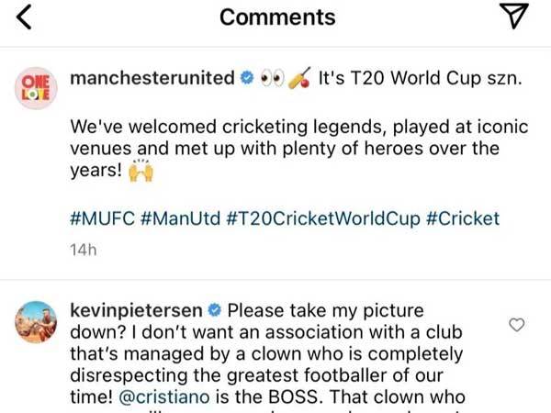The height and width of the screenshot is (413, 551).
Task: Tap the eyes emoji in the caption
Action: tap(272, 79)
